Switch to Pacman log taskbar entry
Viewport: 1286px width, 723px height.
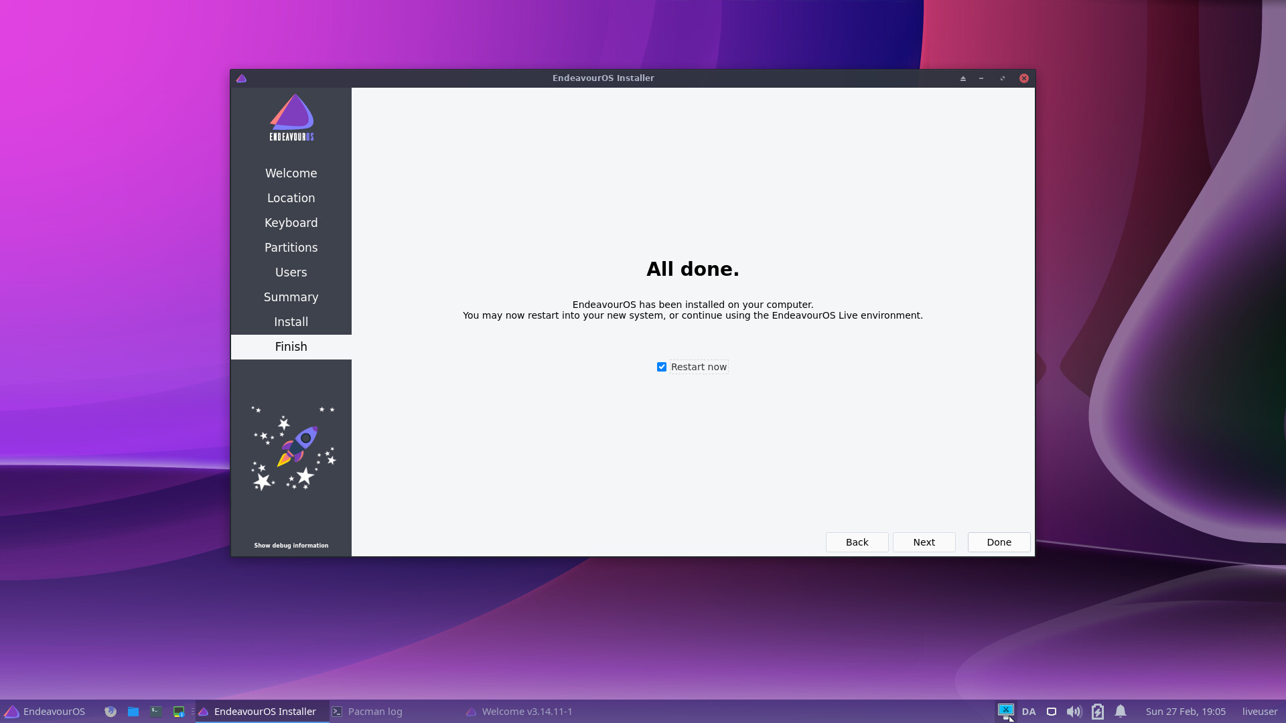[x=397, y=712]
